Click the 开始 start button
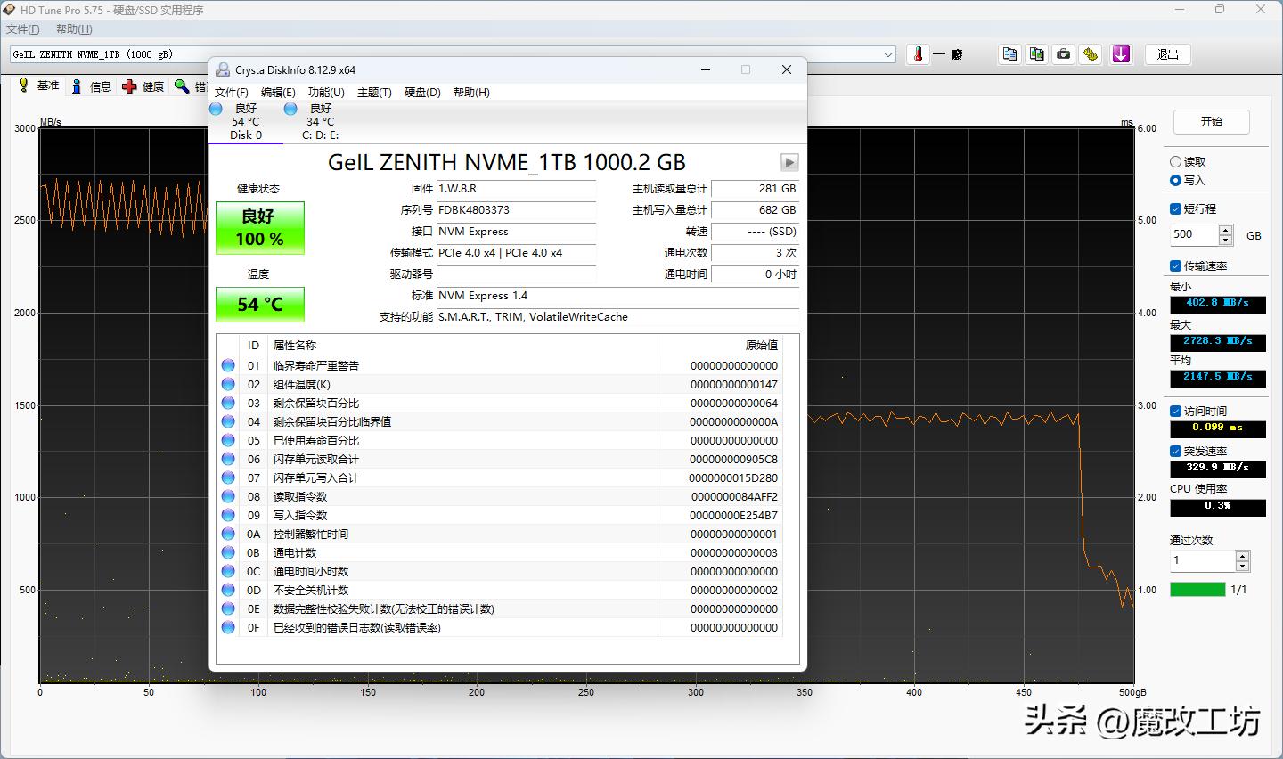The width and height of the screenshot is (1283, 759). (x=1212, y=122)
